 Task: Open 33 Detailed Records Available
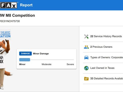point(103,79)
